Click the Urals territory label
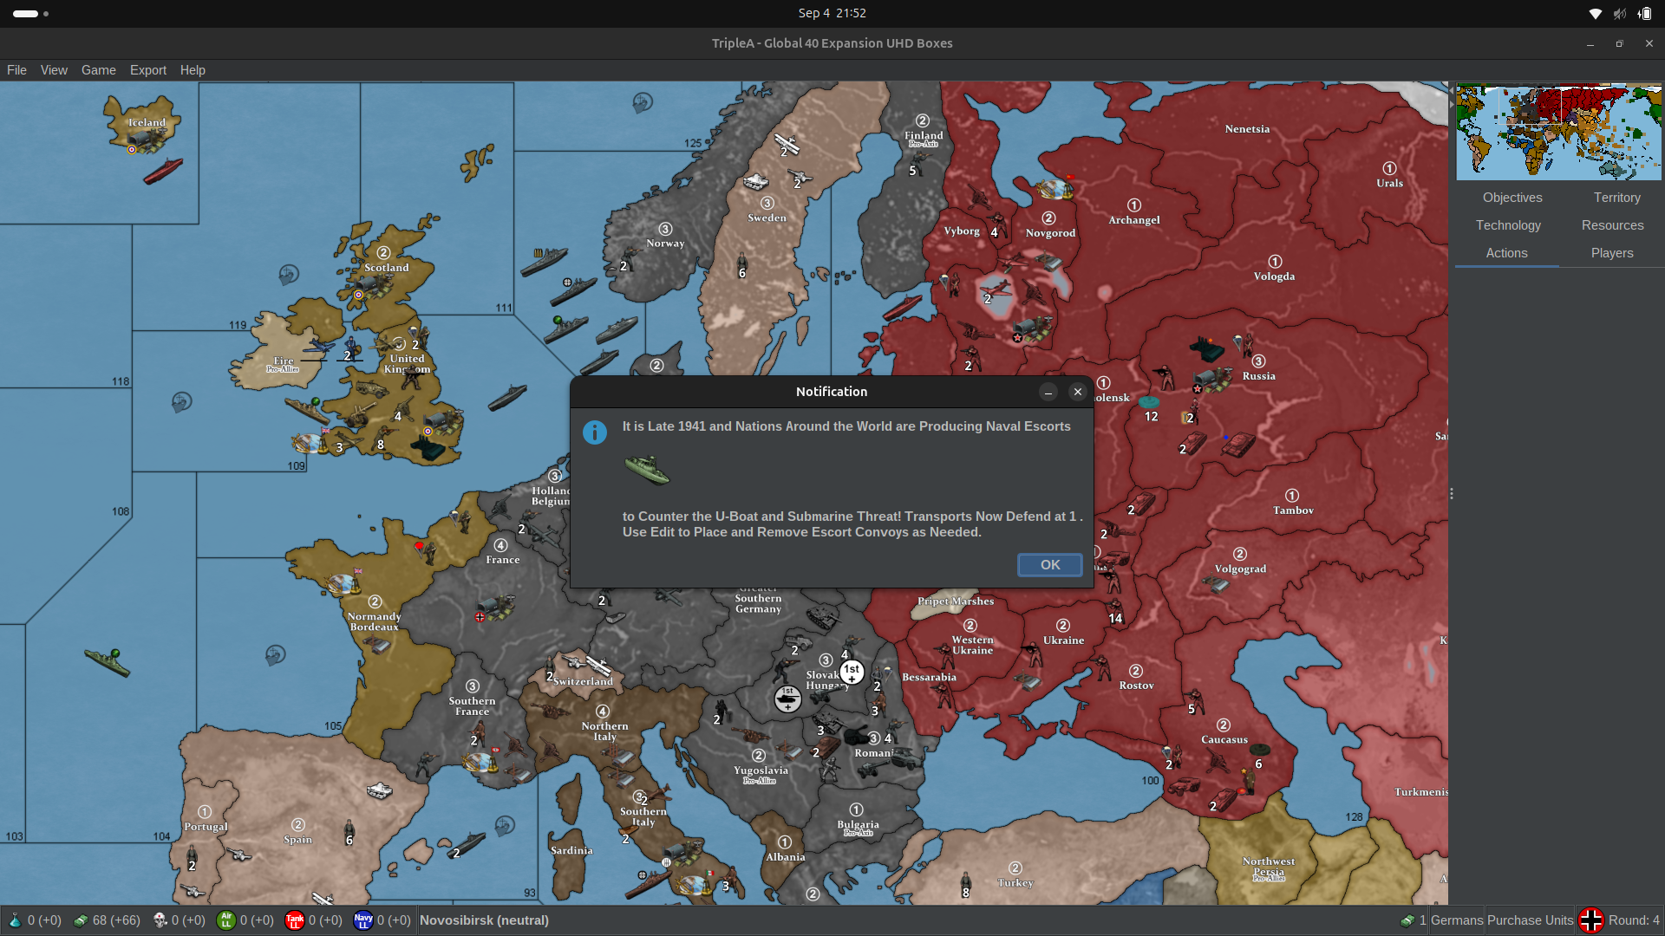The height and width of the screenshot is (936, 1665). [1389, 183]
